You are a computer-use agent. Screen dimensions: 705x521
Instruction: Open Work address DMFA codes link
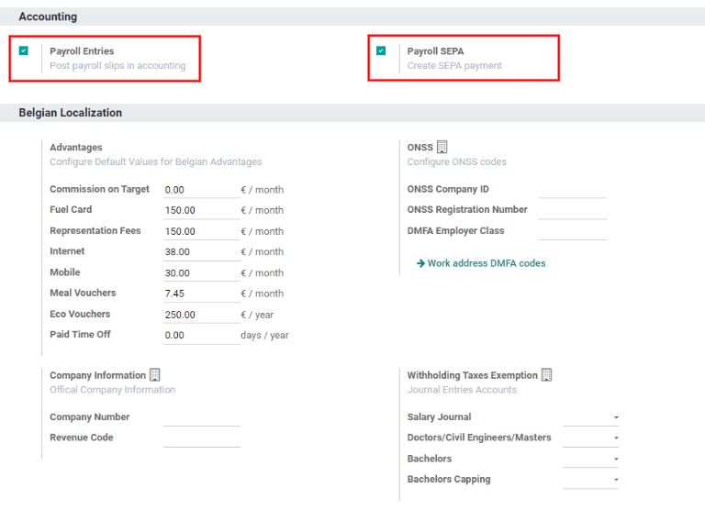(x=486, y=263)
